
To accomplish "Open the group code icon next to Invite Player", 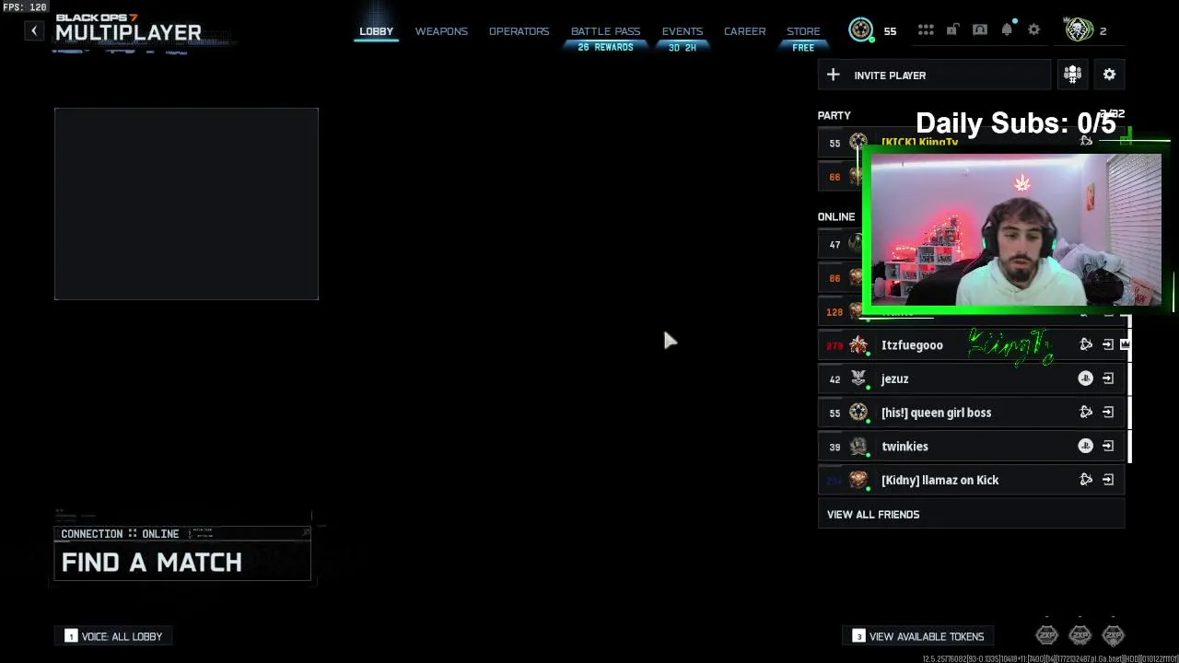I will (x=1072, y=75).
